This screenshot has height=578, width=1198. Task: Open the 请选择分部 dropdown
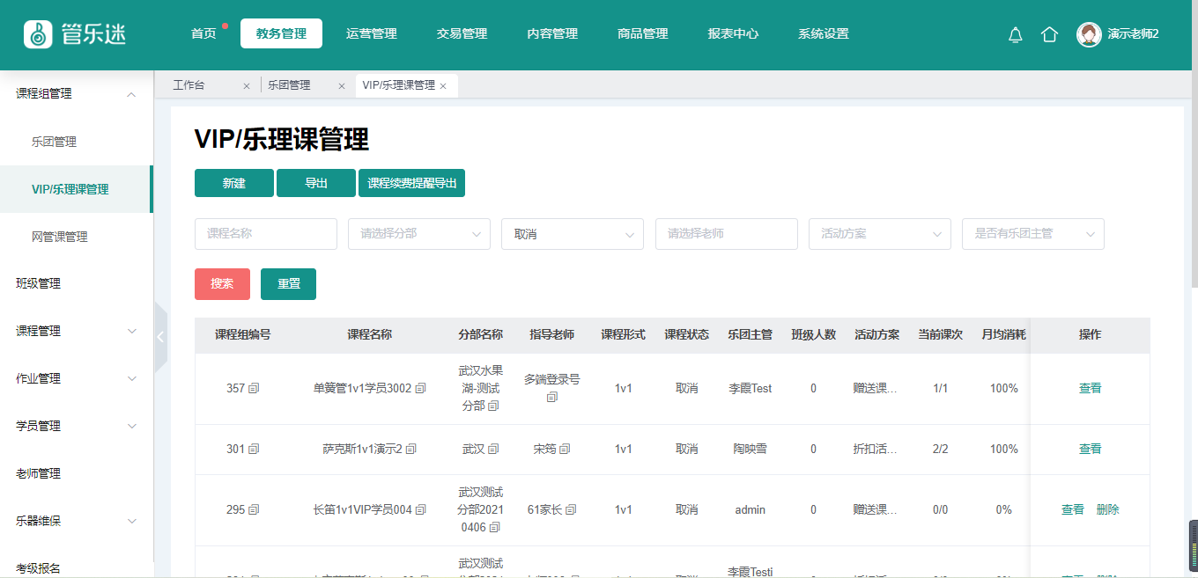(x=418, y=234)
